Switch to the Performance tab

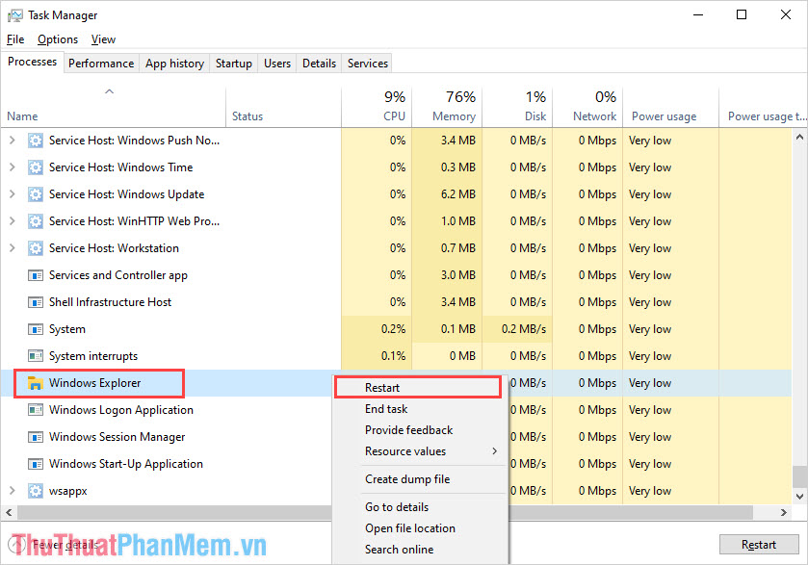[101, 63]
